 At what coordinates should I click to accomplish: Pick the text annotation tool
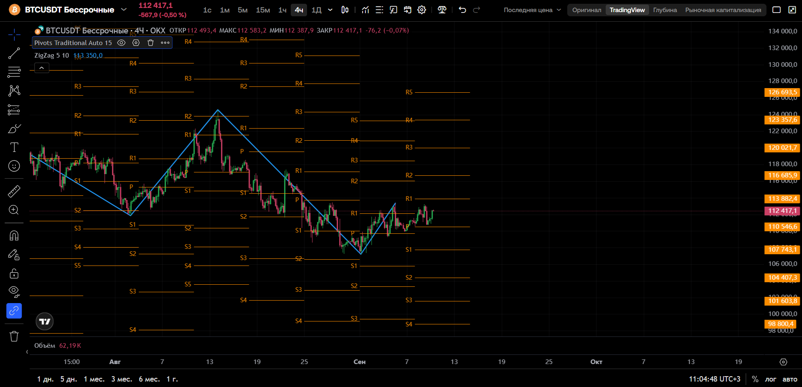14,147
